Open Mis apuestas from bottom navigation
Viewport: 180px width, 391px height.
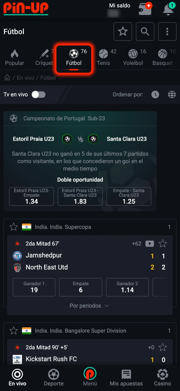[x=126, y=377]
